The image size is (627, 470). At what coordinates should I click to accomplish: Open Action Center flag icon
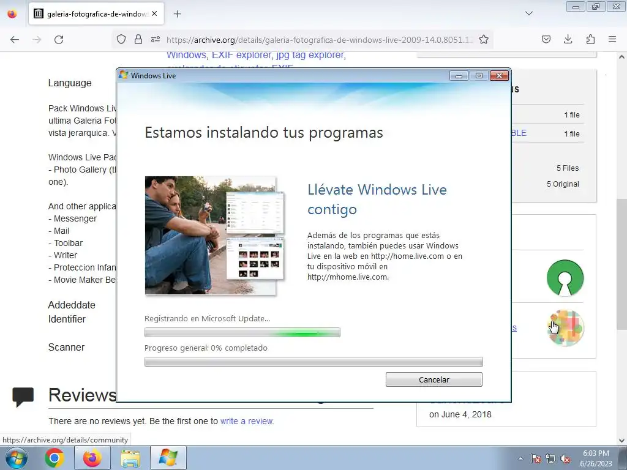tap(535, 458)
